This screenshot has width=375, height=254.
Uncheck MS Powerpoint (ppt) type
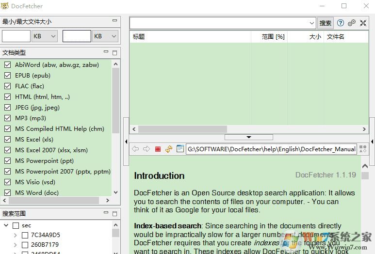click(8, 161)
